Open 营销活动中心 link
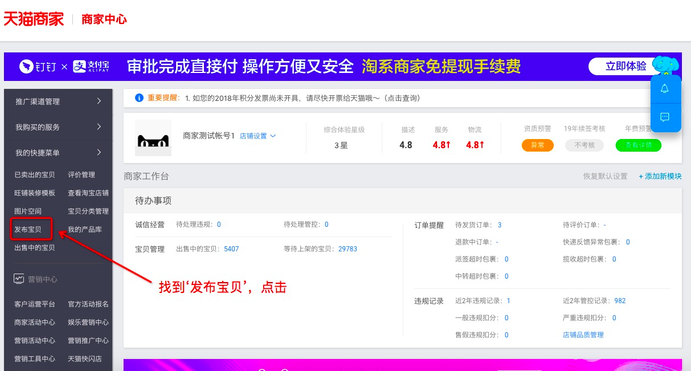Screen dimensions: 691x371 [x=35, y=341]
